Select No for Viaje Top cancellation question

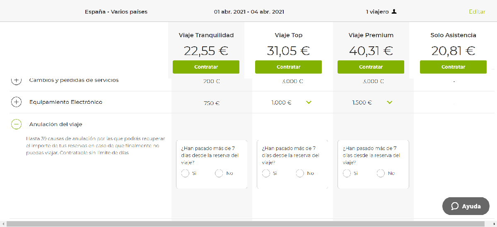click(x=300, y=173)
